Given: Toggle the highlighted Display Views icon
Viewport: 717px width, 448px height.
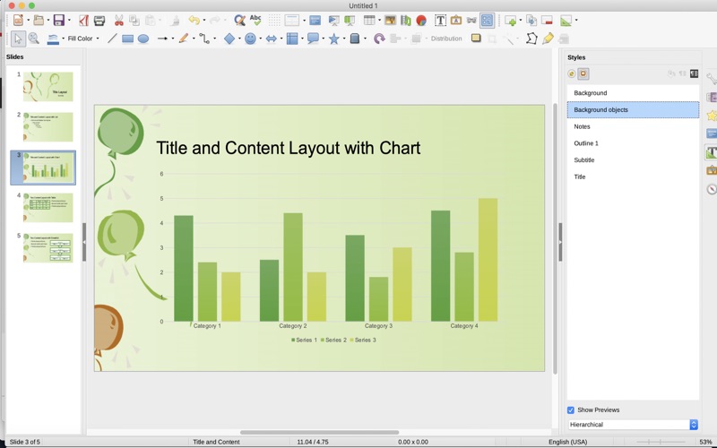Looking at the screenshot, I should coord(487,20).
